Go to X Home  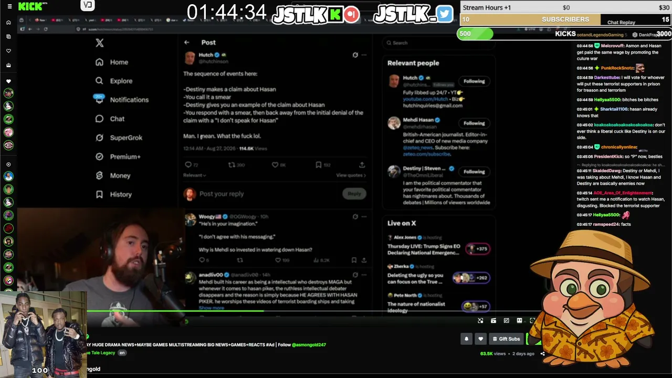[x=112, y=62]
